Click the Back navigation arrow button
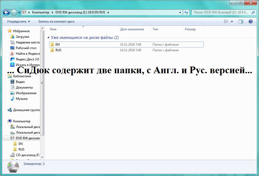Viewport: 259px width, 176px height. coord(6,12)
